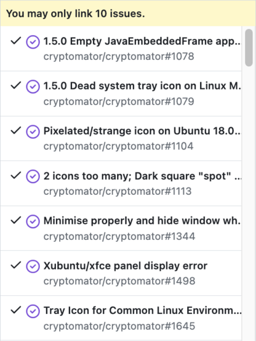
Task: Click cryptomator/cryptomator#1104 reference text
Action: point(118,146)
